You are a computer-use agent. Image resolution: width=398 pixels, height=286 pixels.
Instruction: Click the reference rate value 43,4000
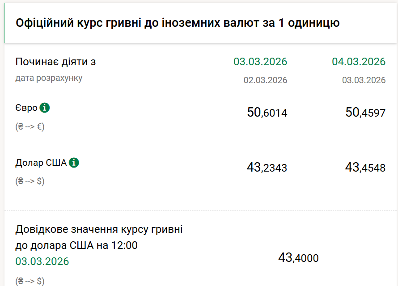coord(298,258)
